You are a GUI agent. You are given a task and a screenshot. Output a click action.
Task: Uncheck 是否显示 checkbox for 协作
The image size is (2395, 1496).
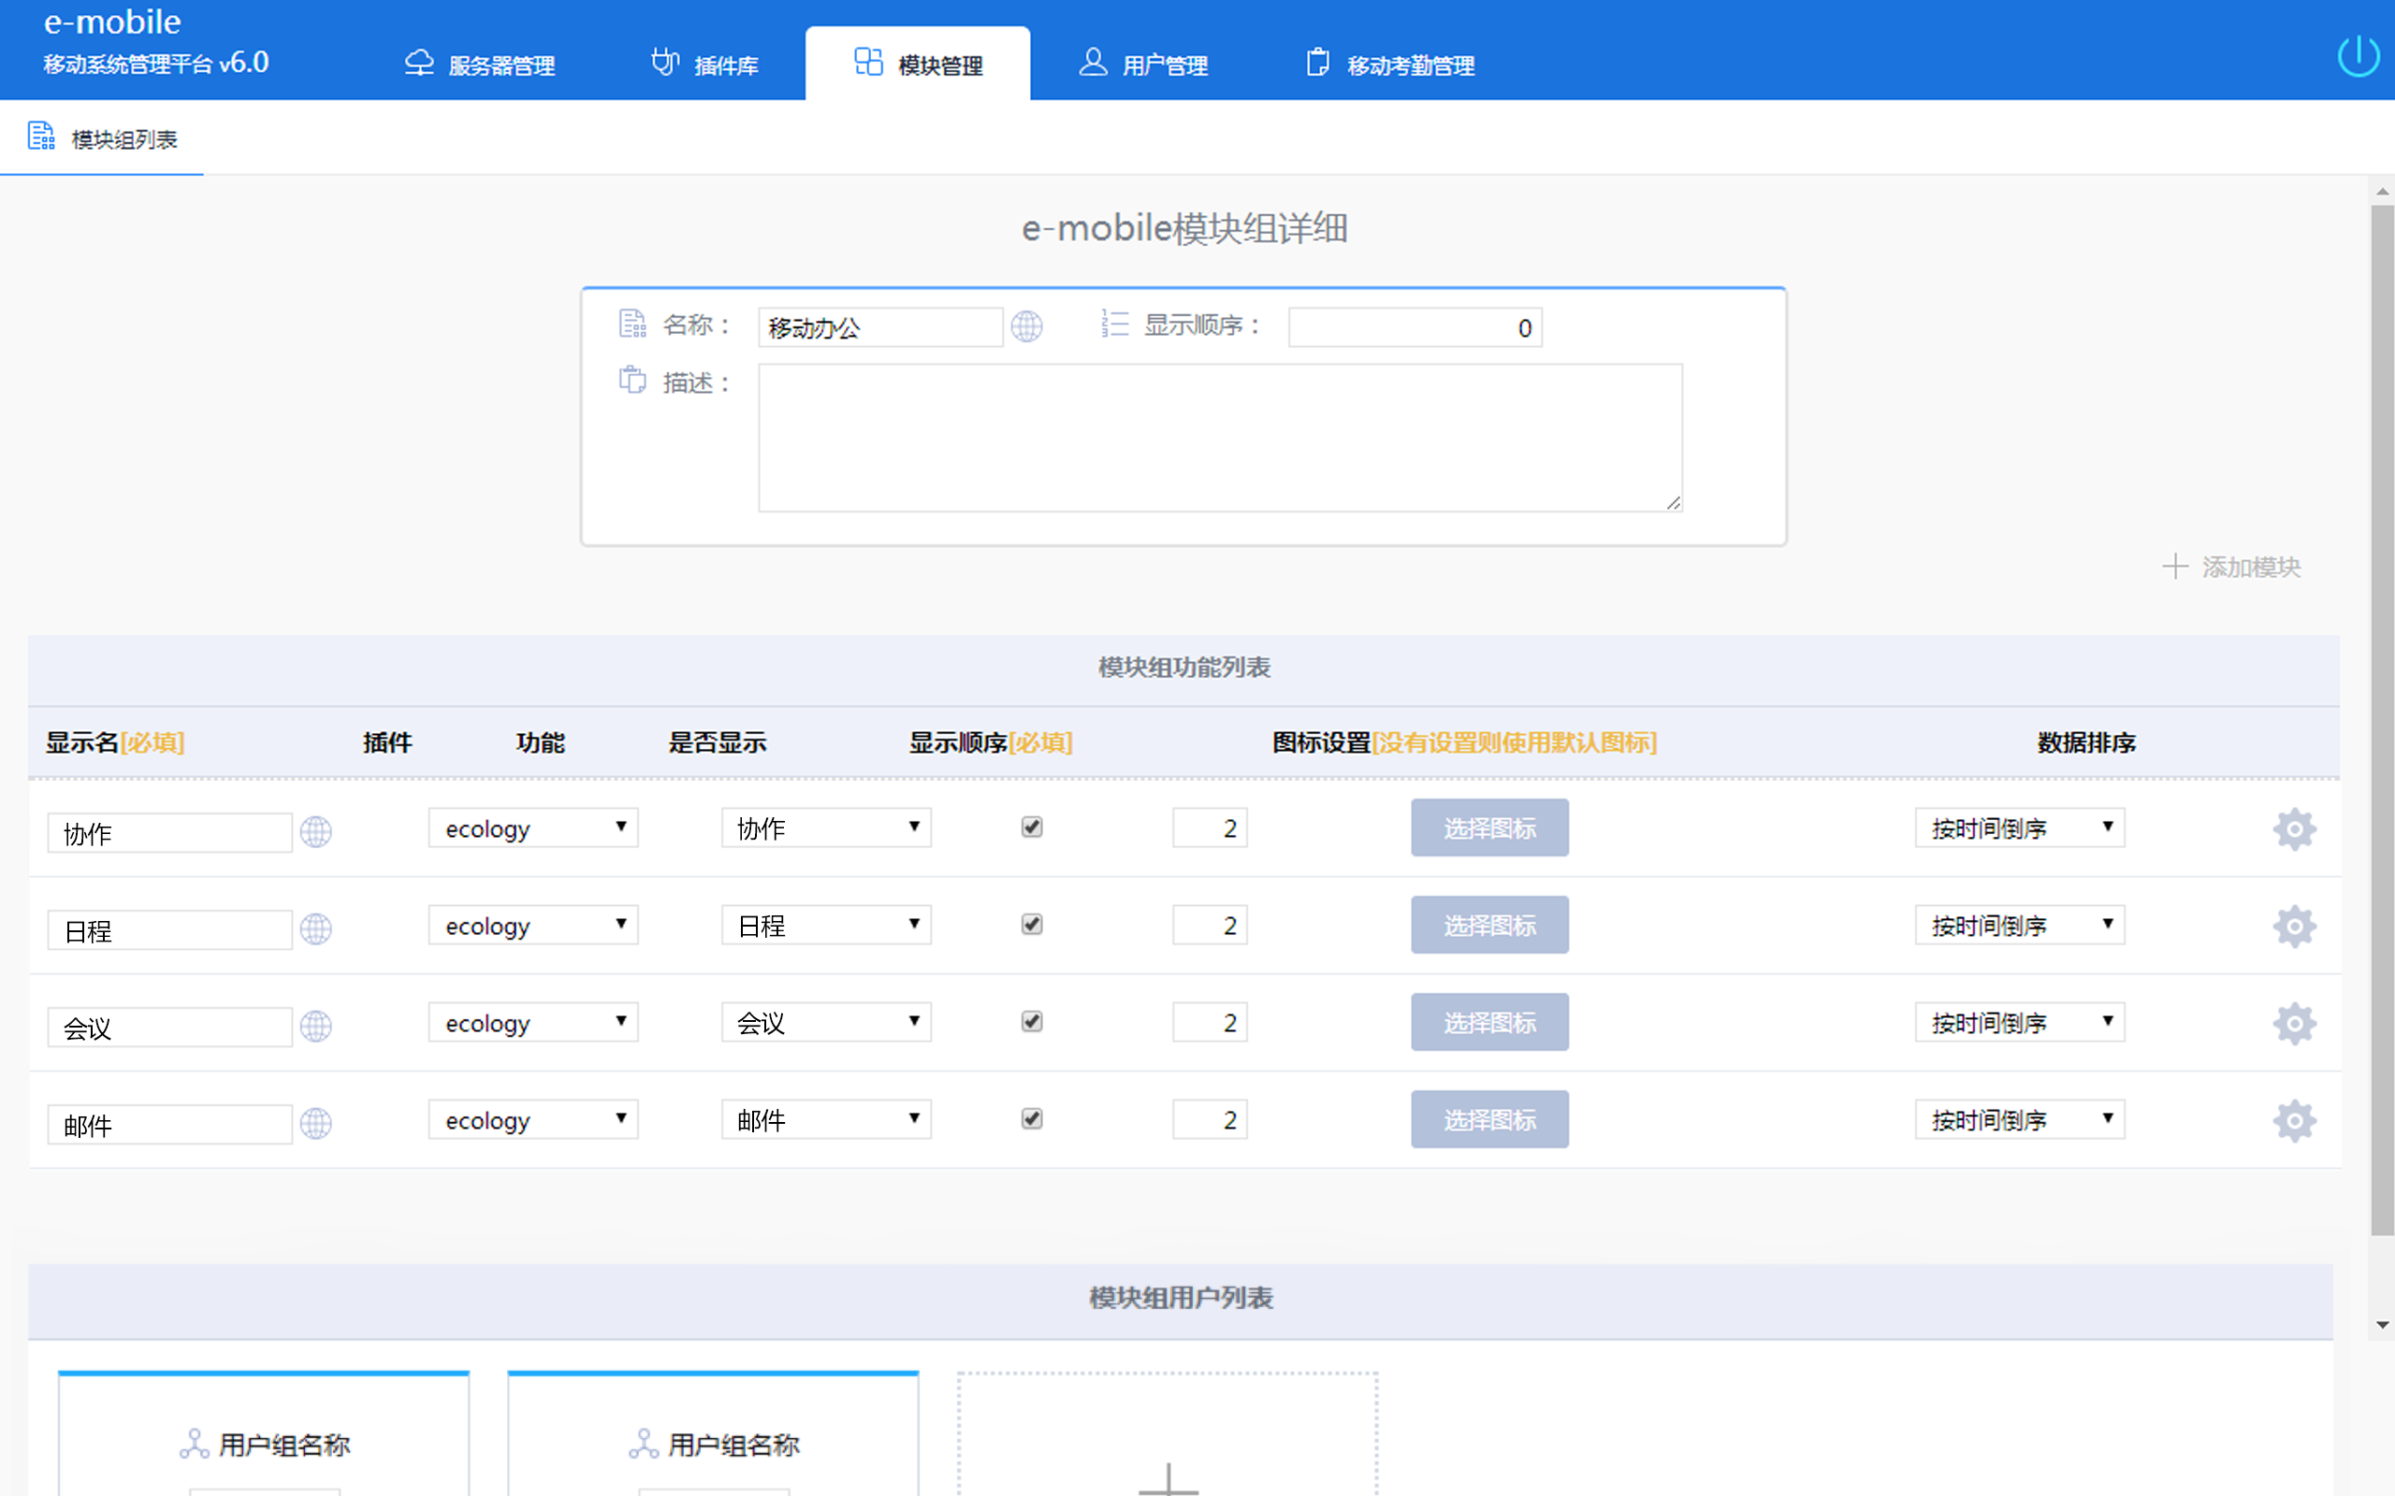(1031, 827)
